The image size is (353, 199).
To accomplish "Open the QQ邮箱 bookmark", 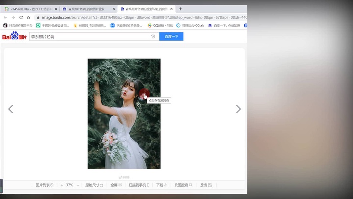I will click(160, 25).
